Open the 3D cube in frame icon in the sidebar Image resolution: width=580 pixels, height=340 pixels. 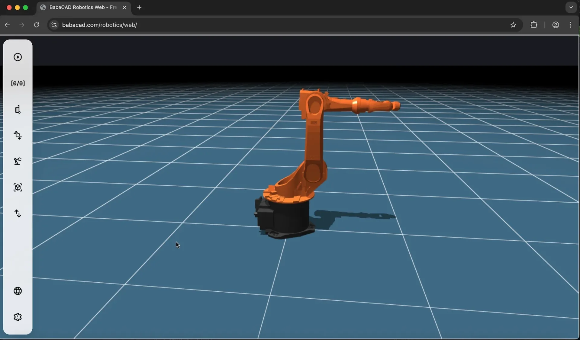pos(18,188)
